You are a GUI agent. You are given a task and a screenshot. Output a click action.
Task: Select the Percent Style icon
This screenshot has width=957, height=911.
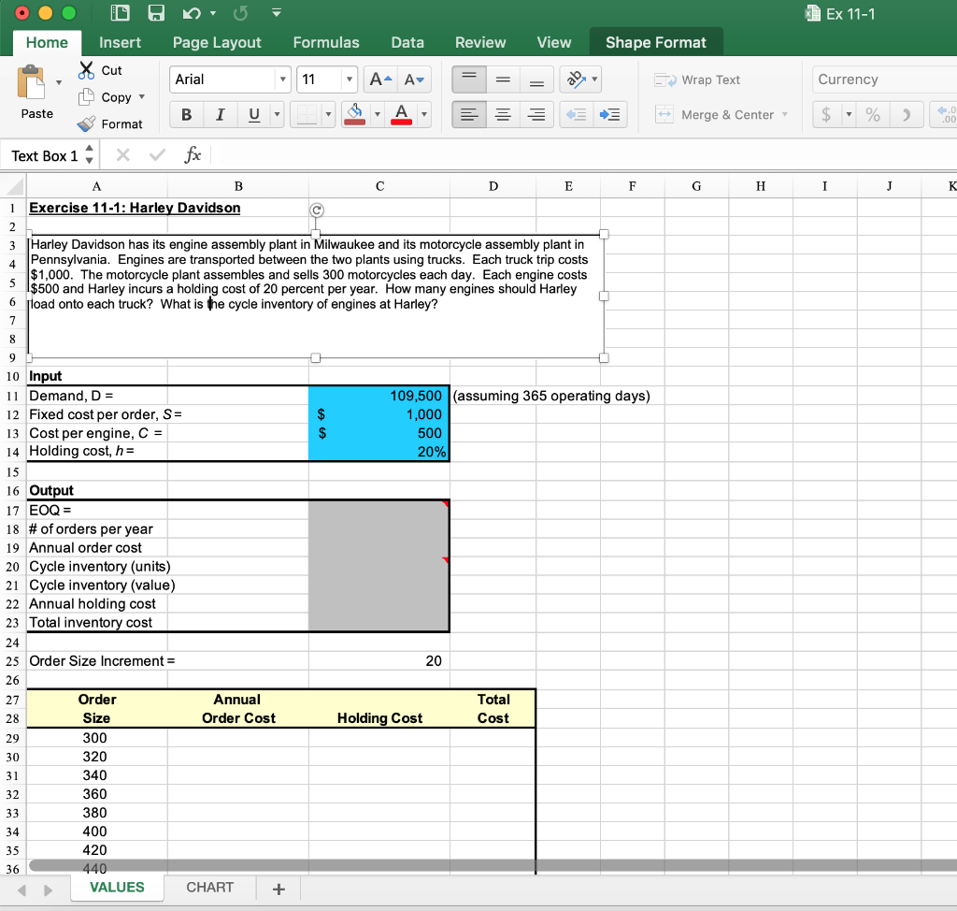click(871, 116)
